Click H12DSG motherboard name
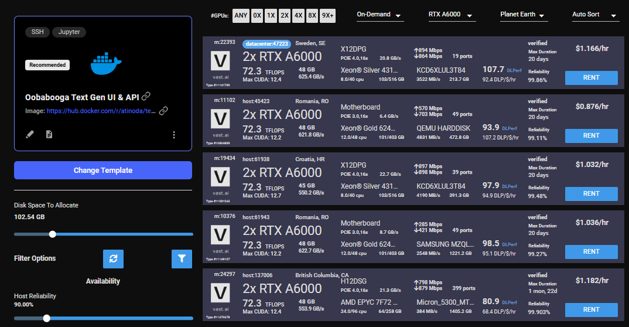The height and width of the screenshot is (327, 629). click(353, 281)
